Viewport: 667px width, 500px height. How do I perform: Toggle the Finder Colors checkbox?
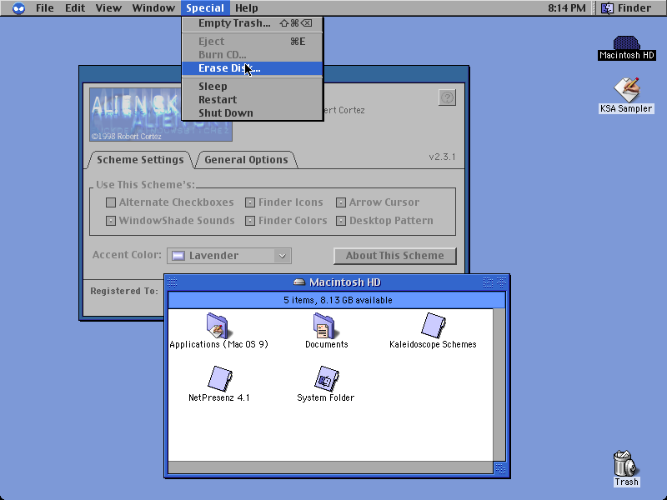(x=250, y=221)
